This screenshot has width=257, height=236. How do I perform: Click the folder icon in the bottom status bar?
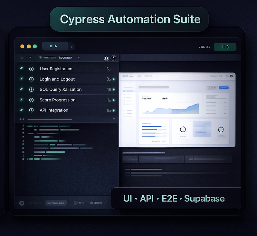[76, 203]
